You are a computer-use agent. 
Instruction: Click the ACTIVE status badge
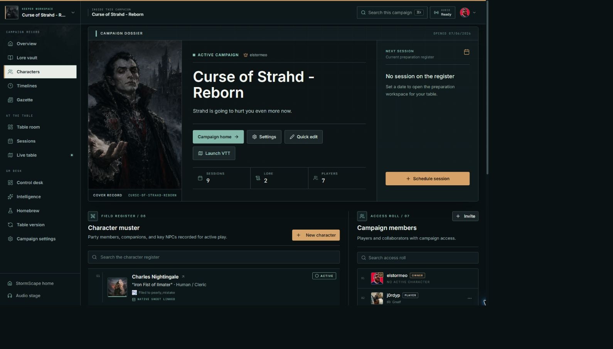tap(324, 276)
